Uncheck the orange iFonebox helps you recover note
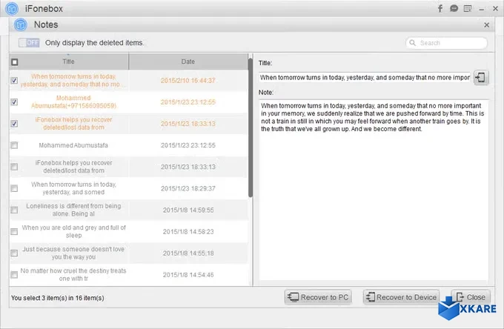 click(14, 123)
